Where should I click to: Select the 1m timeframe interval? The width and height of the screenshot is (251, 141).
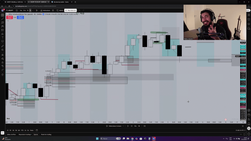pyautogui.click(x=20, y=10)
